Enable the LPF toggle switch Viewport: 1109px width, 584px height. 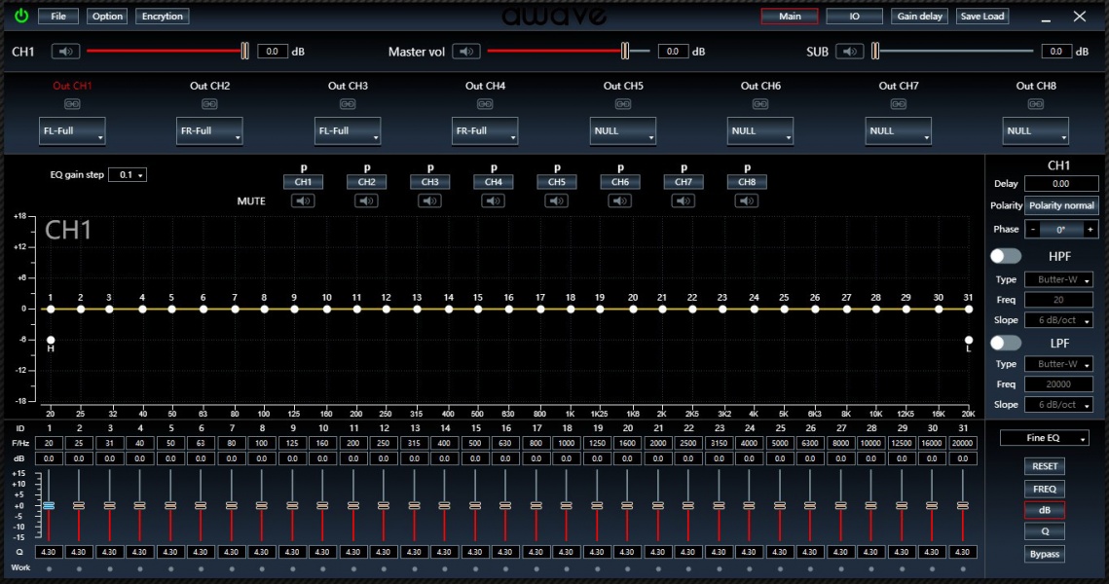pos(1005,343)
